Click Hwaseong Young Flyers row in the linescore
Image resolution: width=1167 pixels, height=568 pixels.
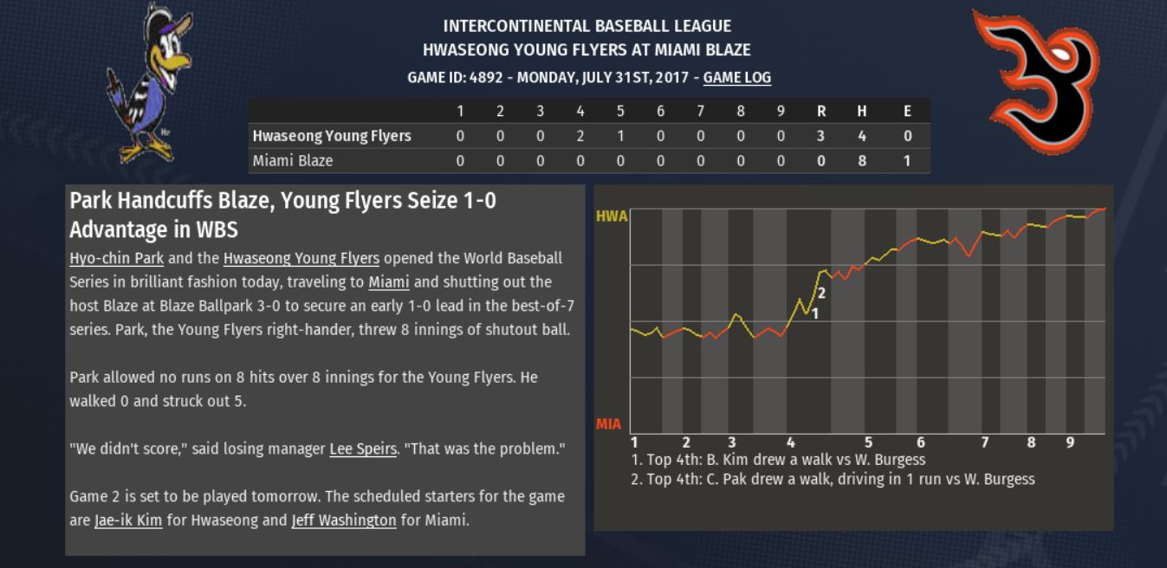589,136
